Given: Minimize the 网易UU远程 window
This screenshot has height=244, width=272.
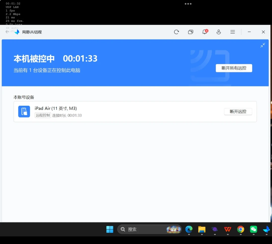Looking at the screenshot, I should pyautogui.click(x=249, y=32).
